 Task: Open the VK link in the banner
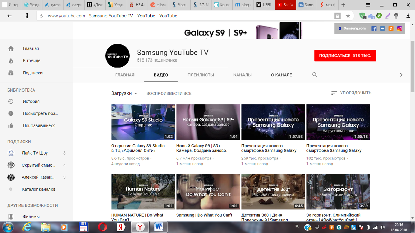[x=382, y=29]
